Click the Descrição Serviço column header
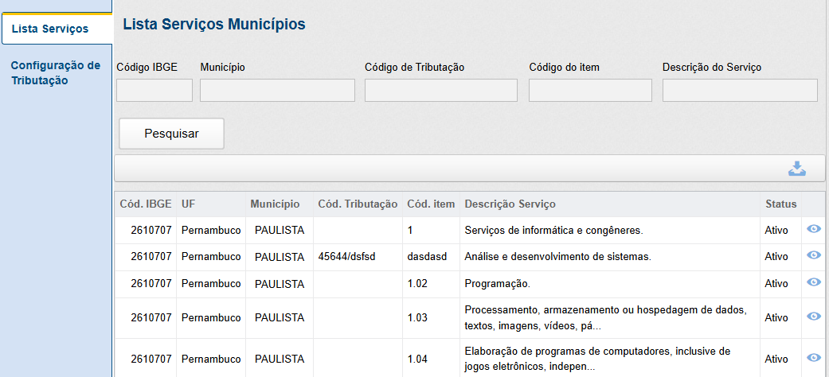This screenshot has height=377, width=829. [x=510, y=204]
